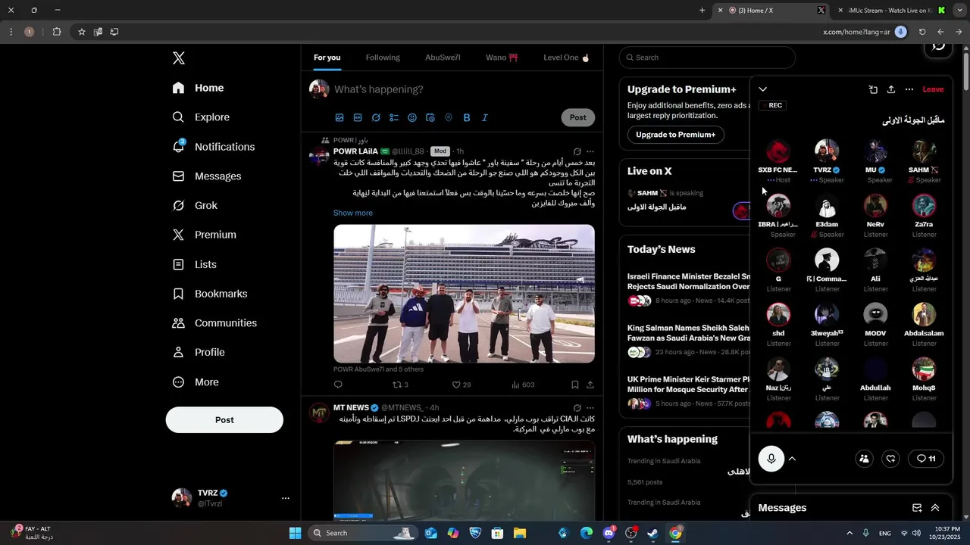Open emoji picker in composer

click(x=412, y=117)
